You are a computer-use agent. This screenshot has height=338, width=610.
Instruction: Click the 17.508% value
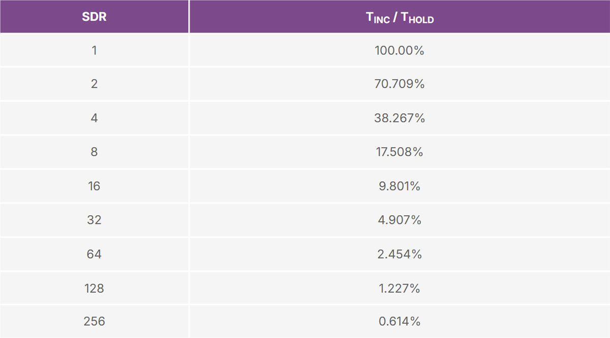[x=400, y=152]
